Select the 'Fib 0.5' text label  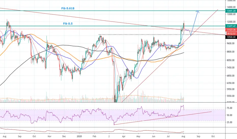(x=68, y=24)
